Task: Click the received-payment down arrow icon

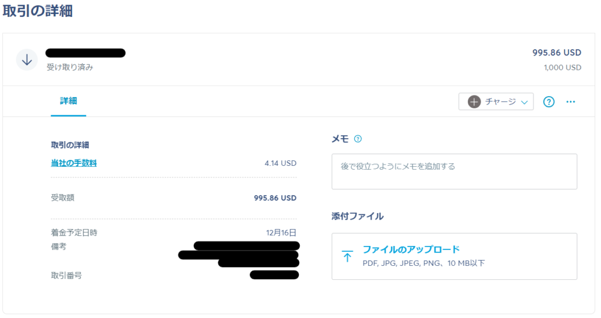Action: tap(26, 60)
